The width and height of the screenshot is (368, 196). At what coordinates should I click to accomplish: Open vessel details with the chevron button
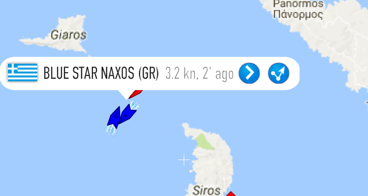click(249, 73)
